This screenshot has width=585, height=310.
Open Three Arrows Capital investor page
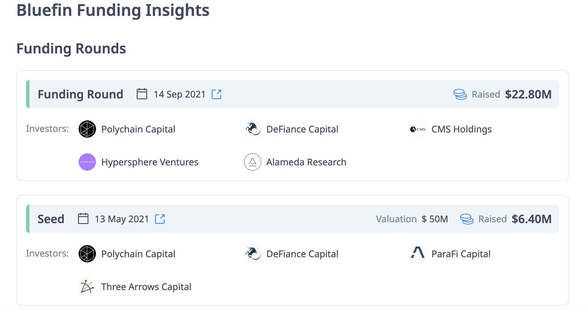coord(146,287)
